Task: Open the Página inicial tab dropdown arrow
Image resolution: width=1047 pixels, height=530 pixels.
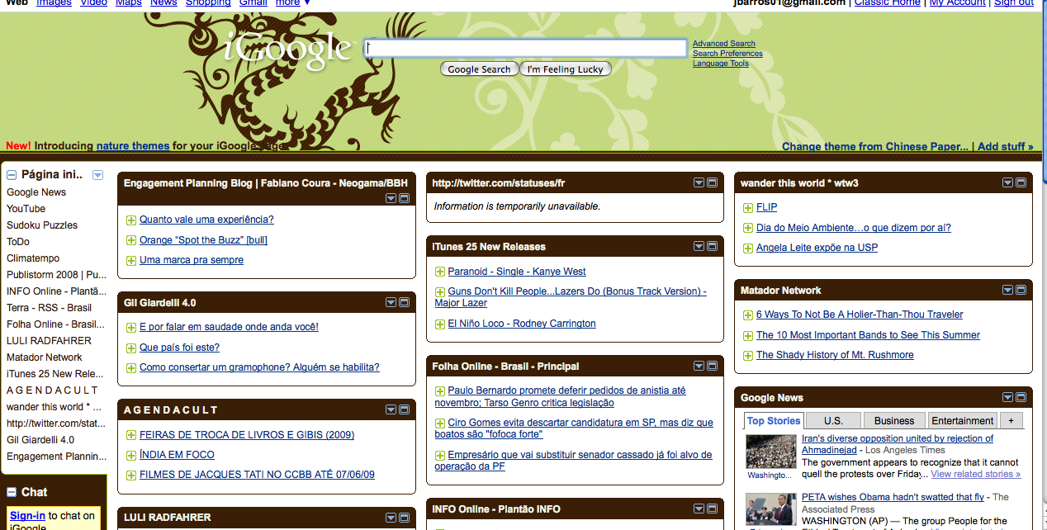Action: click(x=98, y=175)
